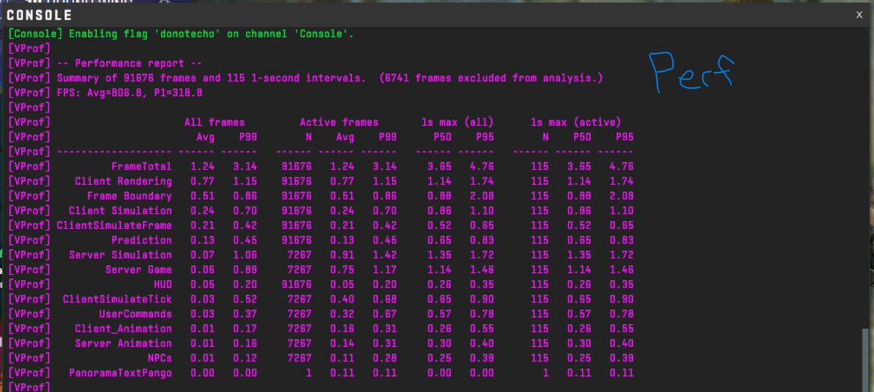Click the 'Avg' subheader under All frames
Image resolution: width=874 pixels, height=392 pixels.
[x=205, y=137]
